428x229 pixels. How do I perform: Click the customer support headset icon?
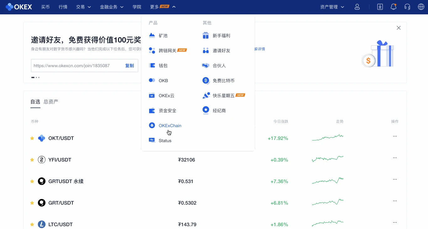tap(407, 7)
